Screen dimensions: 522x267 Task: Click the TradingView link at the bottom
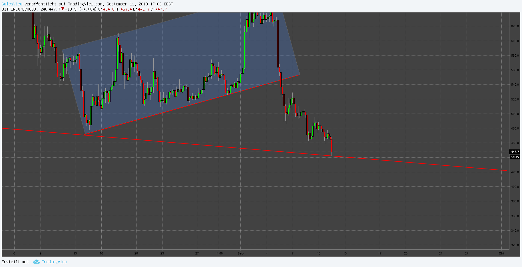coord(54,262)
